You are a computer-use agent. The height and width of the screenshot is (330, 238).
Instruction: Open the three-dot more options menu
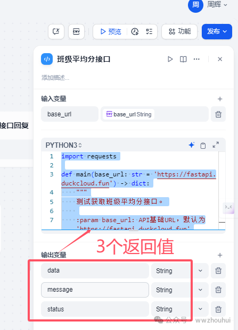tap(196, 59)
